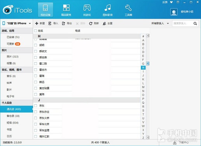201x146 pixels.
Task: Jump to letter Z in alphabet index
Action: click(143, 138)
